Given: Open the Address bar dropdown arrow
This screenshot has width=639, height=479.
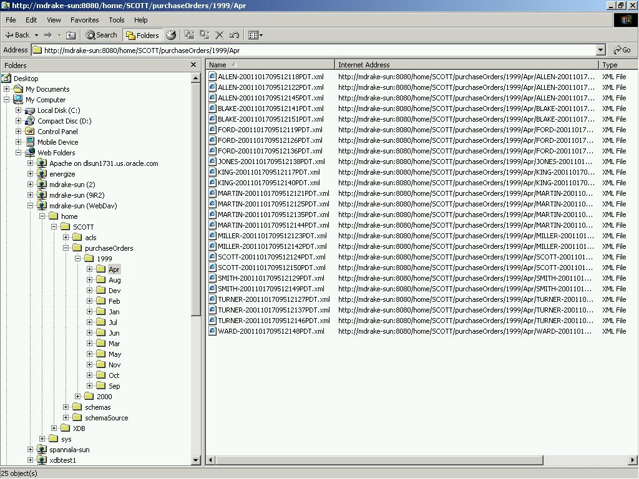Looking at the screenshot, I should coord(600,50).
